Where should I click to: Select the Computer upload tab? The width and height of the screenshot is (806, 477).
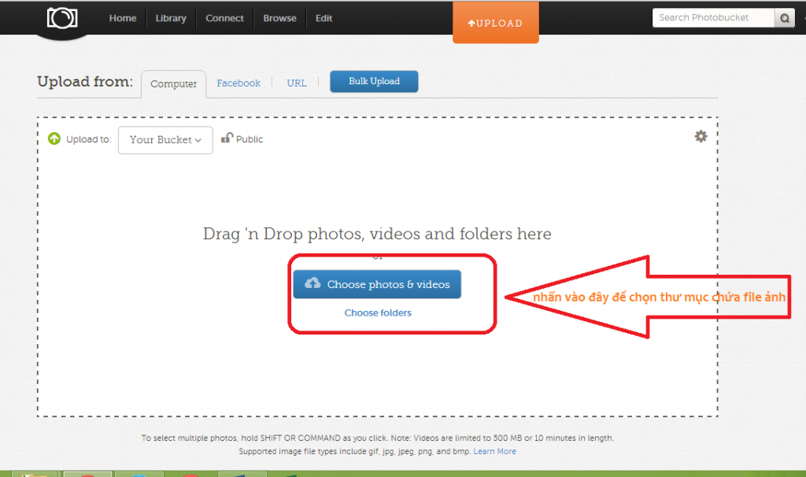174,83
